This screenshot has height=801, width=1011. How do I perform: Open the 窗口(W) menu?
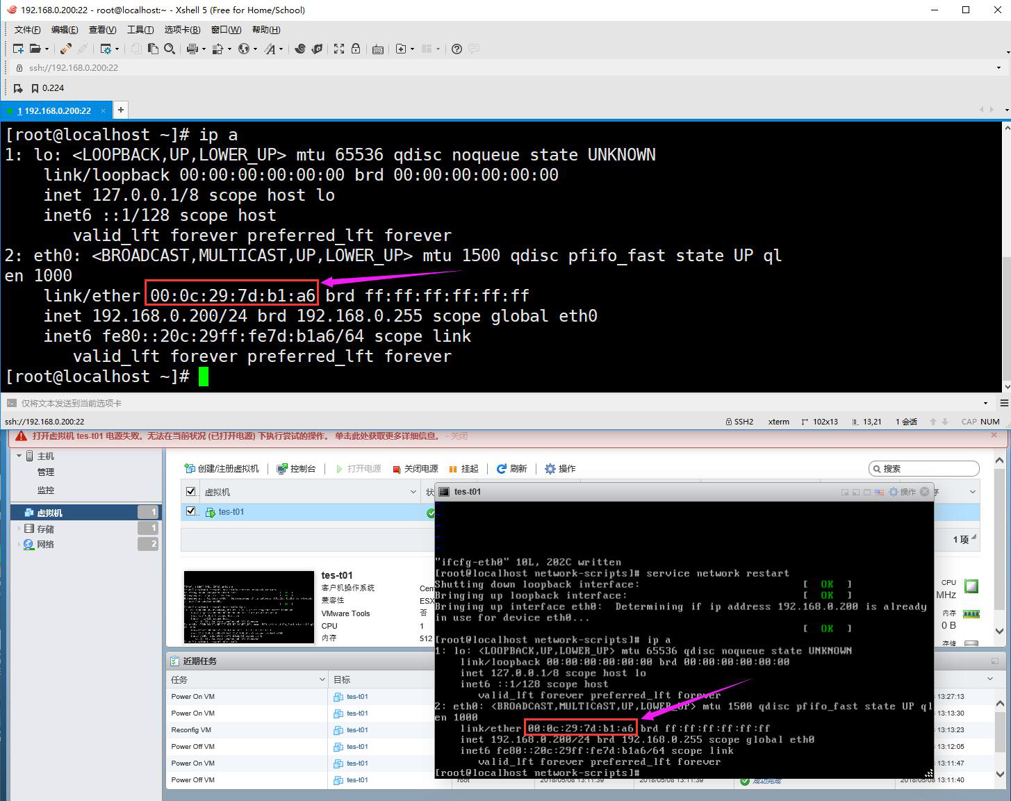coord(227,29)
